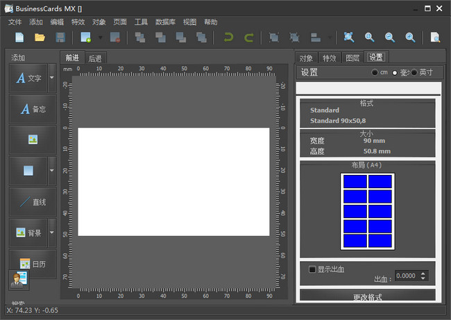Add an image with the picture tool
Image resolution: width=451 pixels, height=320 pixels.
[x=33, y=139]
